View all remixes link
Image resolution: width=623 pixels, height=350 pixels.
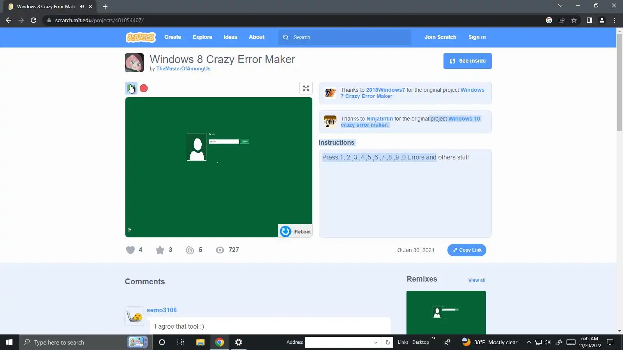[x=477, y=280]
